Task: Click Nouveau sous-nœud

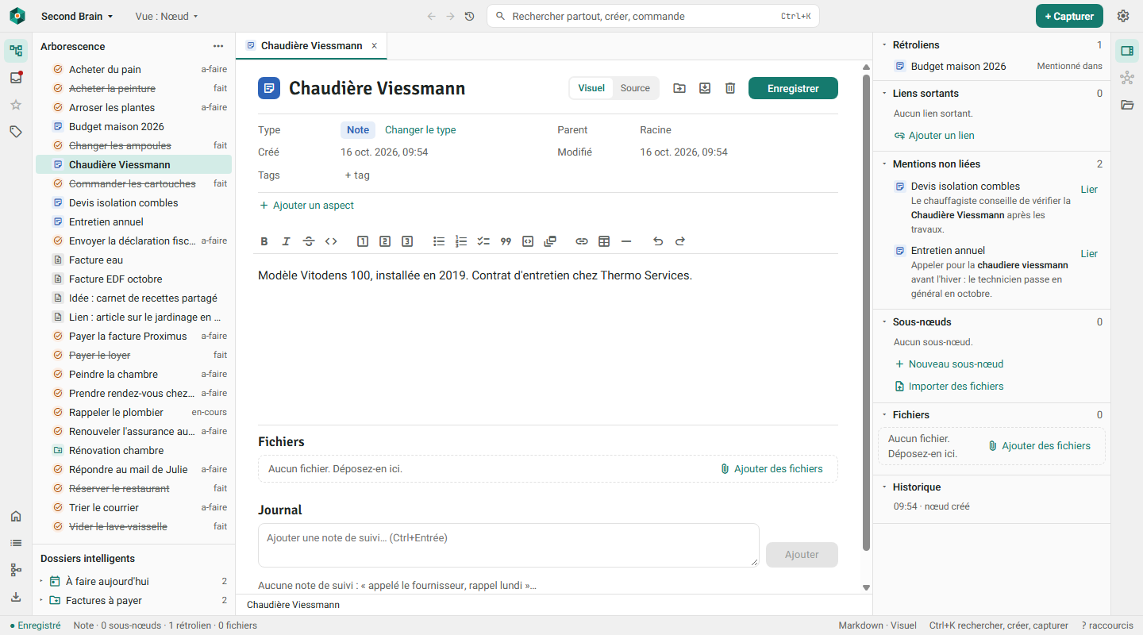Action: pyautogui.click(x=949, y=364)
